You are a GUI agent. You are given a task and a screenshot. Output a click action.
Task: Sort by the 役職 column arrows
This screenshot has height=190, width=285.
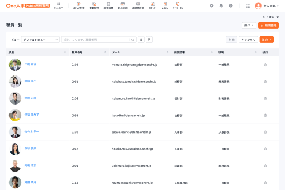(256, 52)
